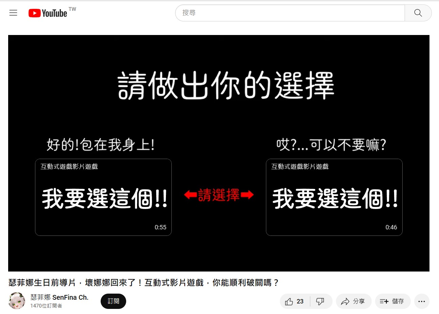
Task: Click the 哎?...可以不要嘛? caption
Action: [x=331, y=145]
